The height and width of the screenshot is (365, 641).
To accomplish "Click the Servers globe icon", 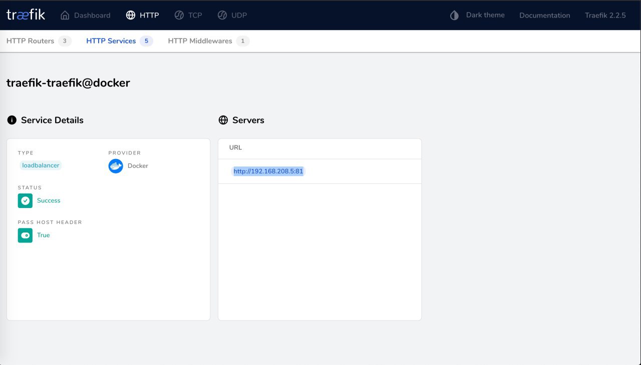I will click(x=223, y=120).
